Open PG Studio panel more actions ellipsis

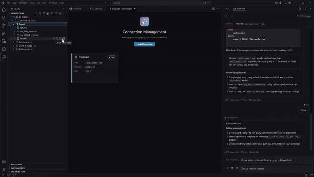[63, 9]
